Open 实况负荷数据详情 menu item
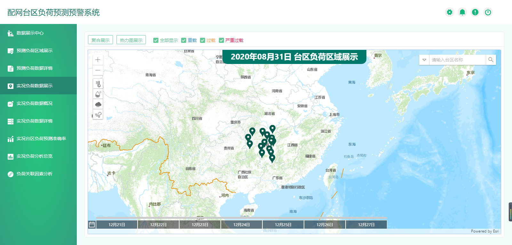Viewport: 512px width, 245px height. click(38, 121)
